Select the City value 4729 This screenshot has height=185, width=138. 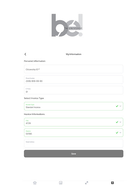tap(28, 123)
